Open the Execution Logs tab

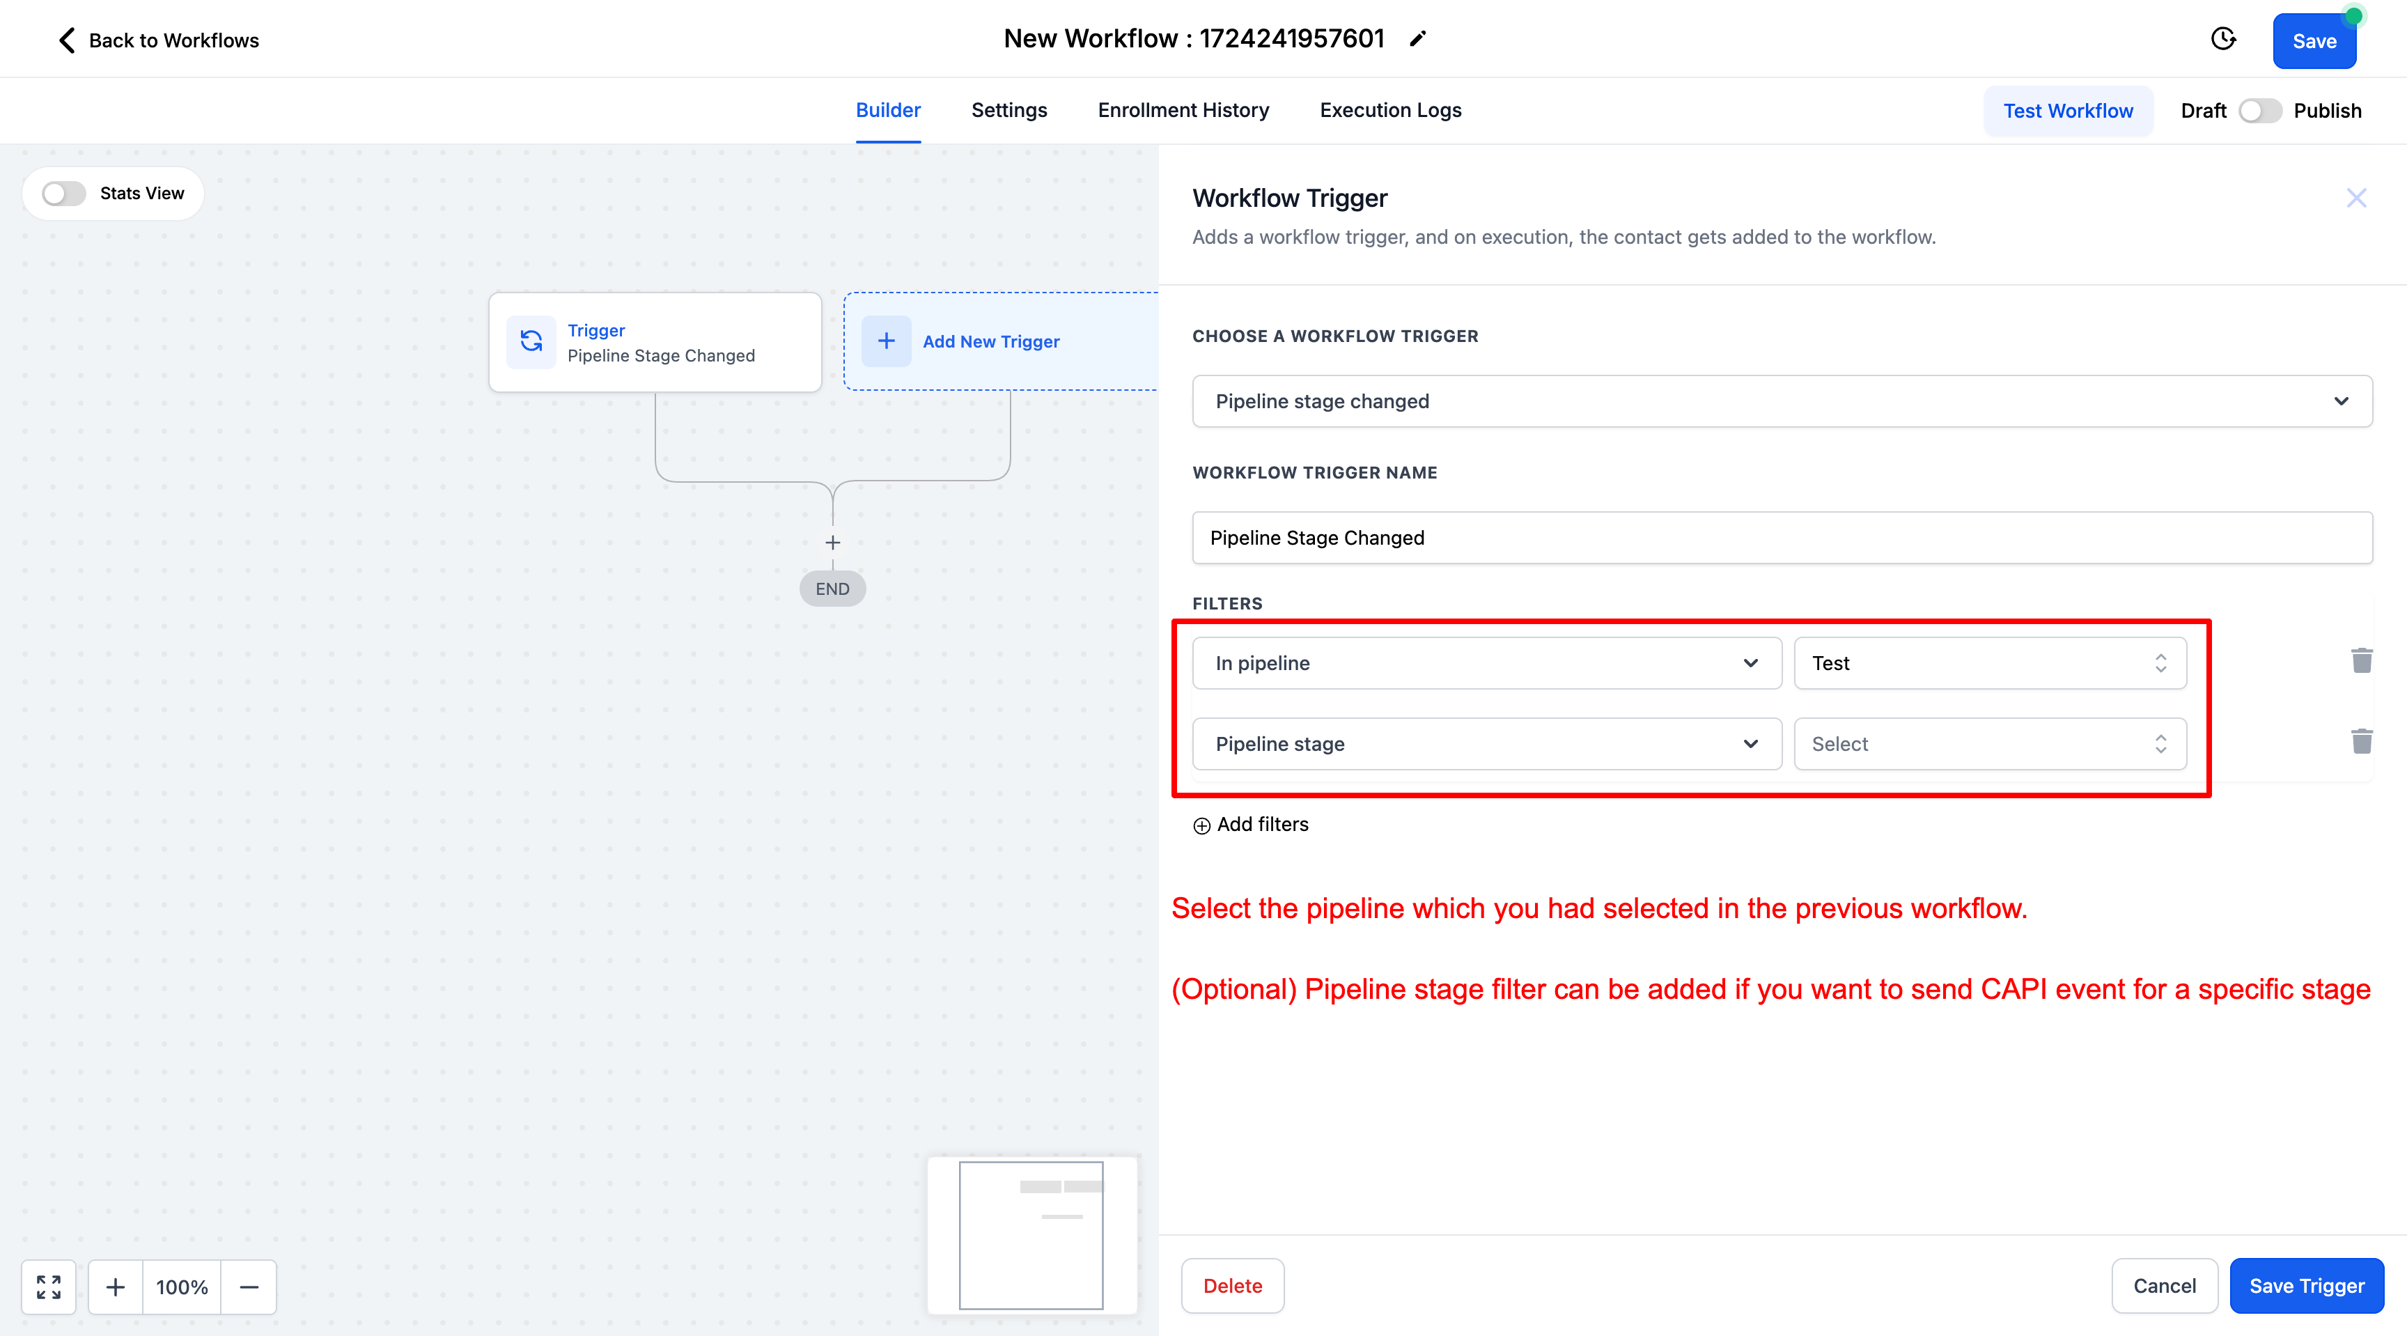[1389, 110]
